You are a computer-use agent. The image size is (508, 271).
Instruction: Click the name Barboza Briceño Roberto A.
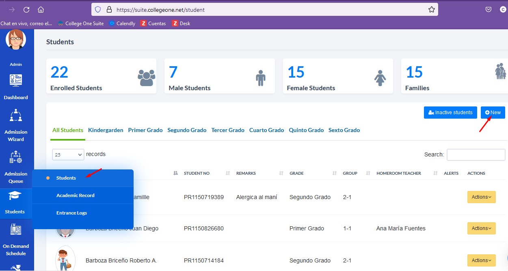coord(121,260)
